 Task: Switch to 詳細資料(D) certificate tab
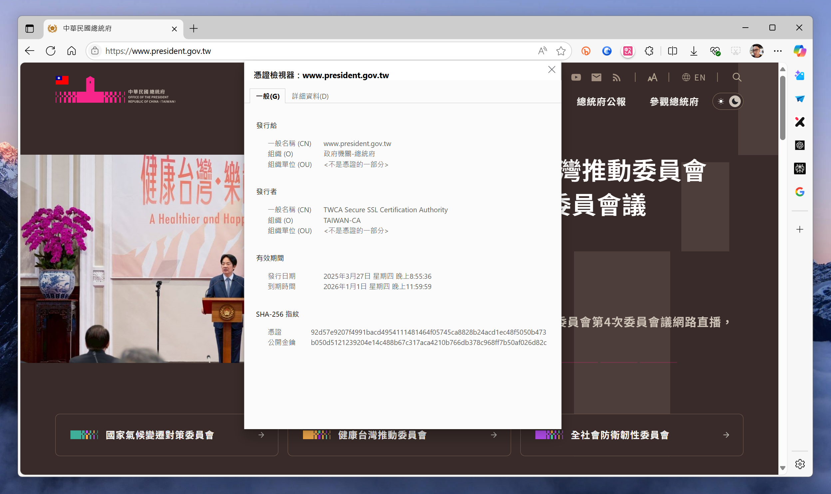pos(310,96)
